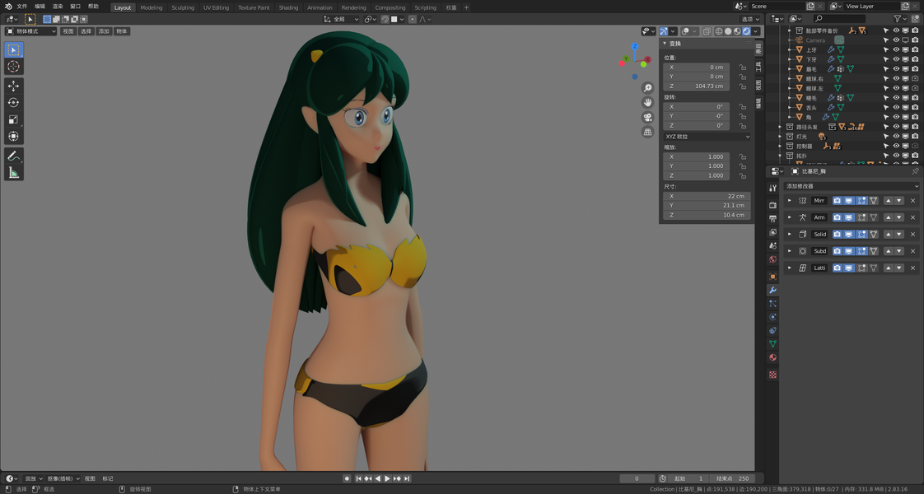Viewport: 924px width, 494px height.
Task: Open the 渲染 menu
Action: (x=57, y=7)
